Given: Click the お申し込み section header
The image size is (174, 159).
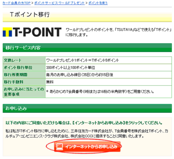Looking at the screenshot, I should point(87,108).
